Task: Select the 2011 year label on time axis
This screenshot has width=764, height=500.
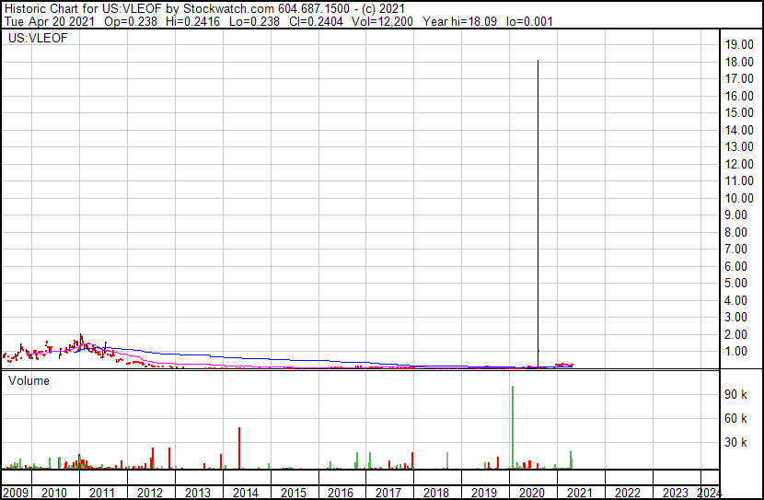Action: [x=102, y=493]
